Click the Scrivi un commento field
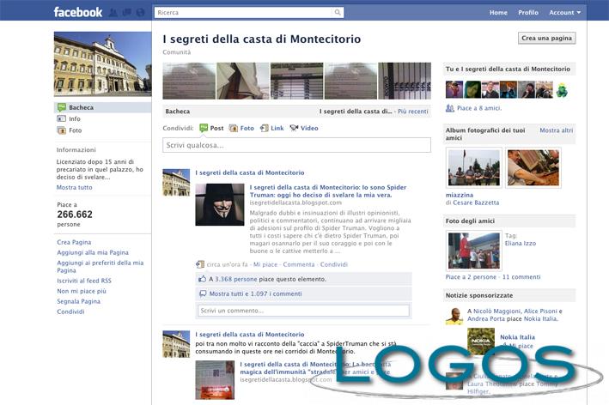609x405 pixels. [x=304, y=311]
